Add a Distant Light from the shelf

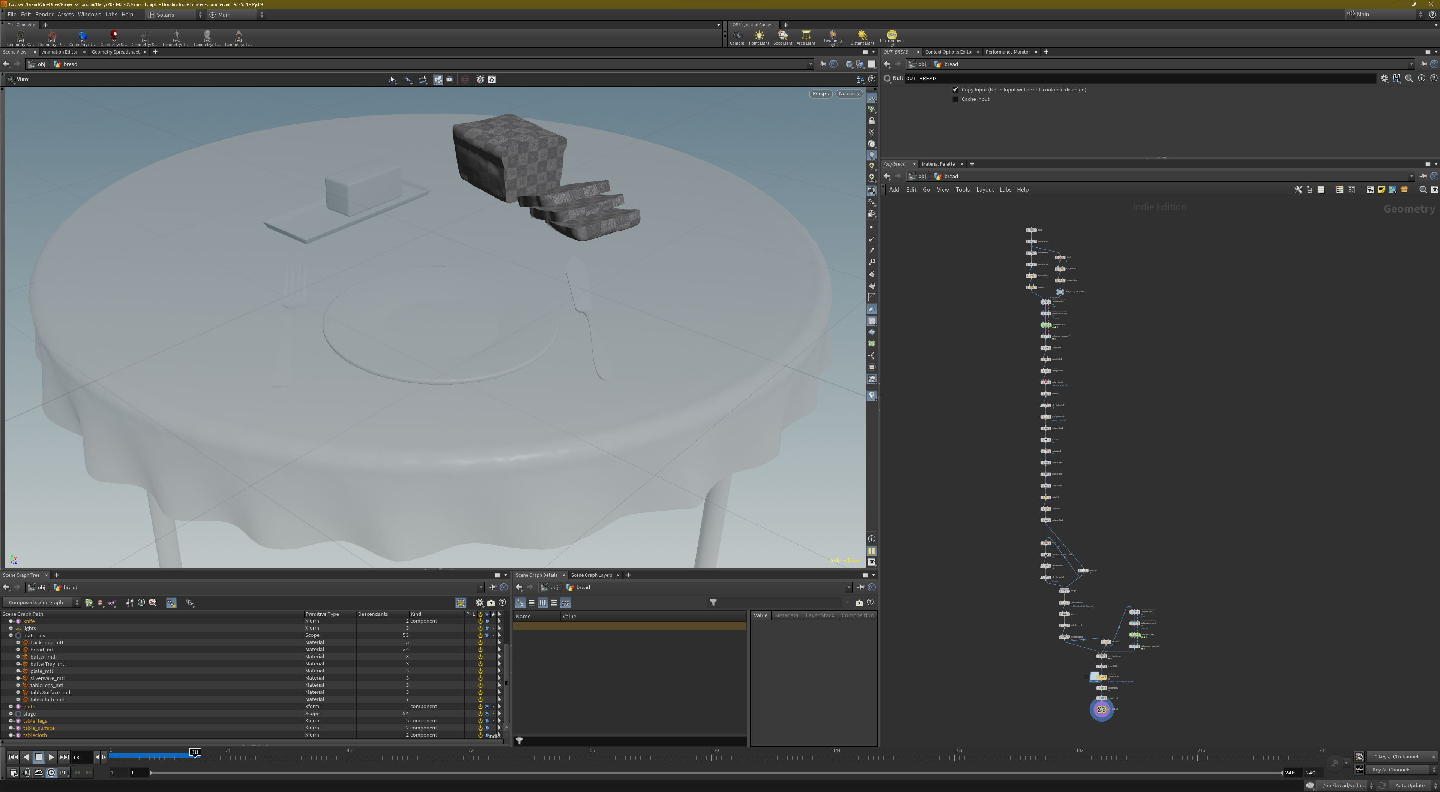click(x=862, y=38)
